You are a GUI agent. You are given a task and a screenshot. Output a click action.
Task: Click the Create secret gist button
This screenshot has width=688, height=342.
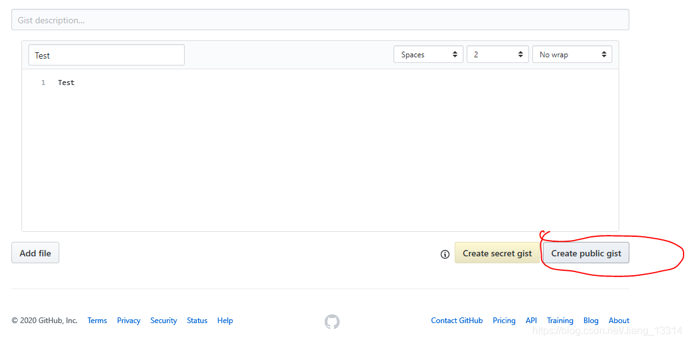(497, 253)
